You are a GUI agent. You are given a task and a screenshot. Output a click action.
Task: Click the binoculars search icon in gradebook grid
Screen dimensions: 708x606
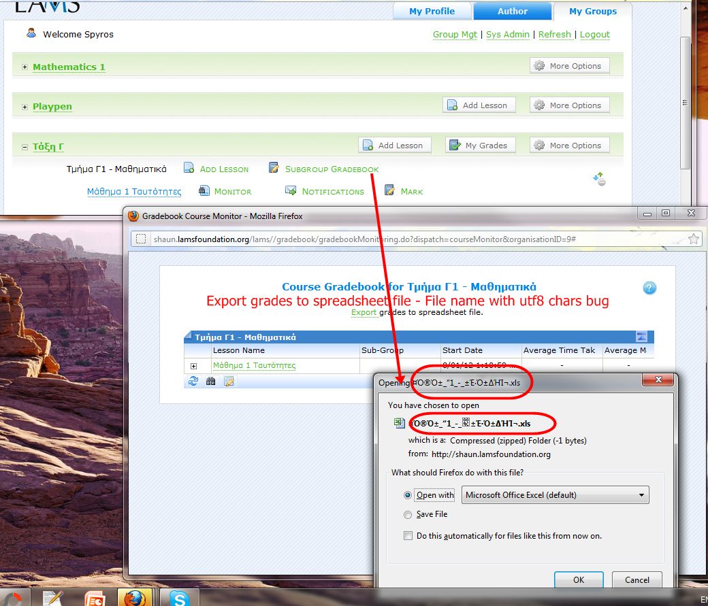211,382
